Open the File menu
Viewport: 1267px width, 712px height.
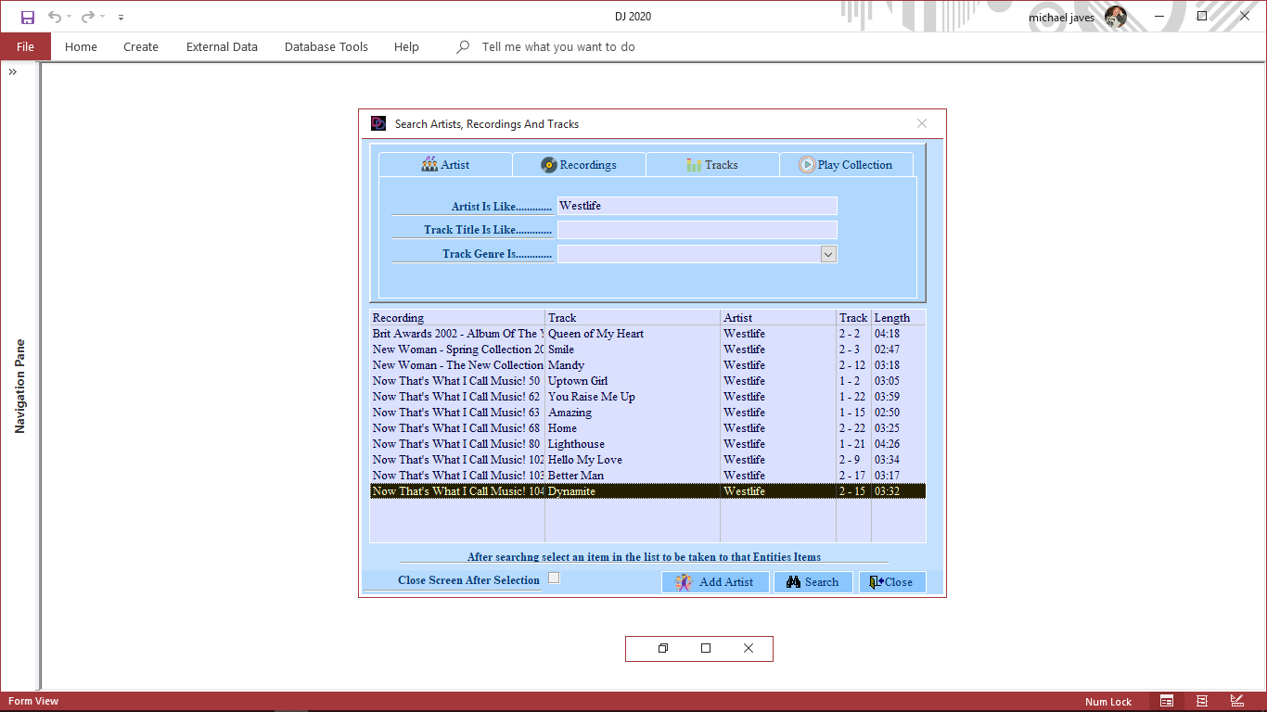click(x=25, y=46)
